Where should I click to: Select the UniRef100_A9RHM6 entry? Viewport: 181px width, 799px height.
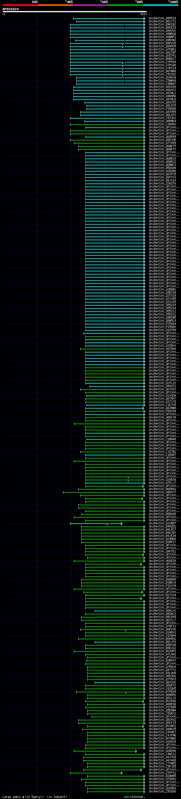[x=162, y=96]
